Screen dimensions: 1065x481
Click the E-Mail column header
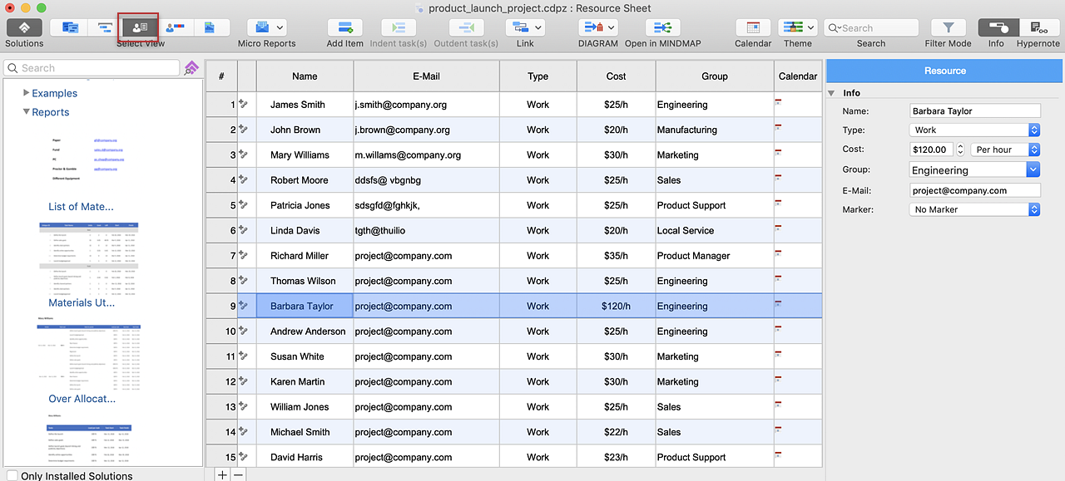(426, 76)
